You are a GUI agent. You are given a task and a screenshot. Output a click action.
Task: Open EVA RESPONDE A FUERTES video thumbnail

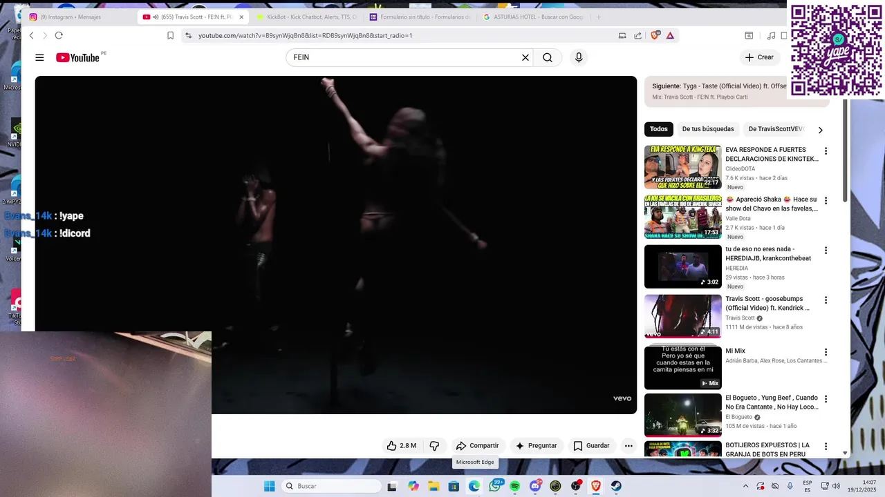tap(683, 167)
